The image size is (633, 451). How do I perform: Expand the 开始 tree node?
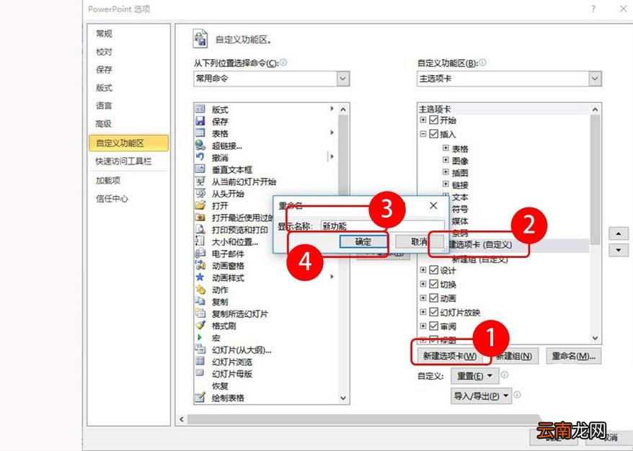[422, 120]
